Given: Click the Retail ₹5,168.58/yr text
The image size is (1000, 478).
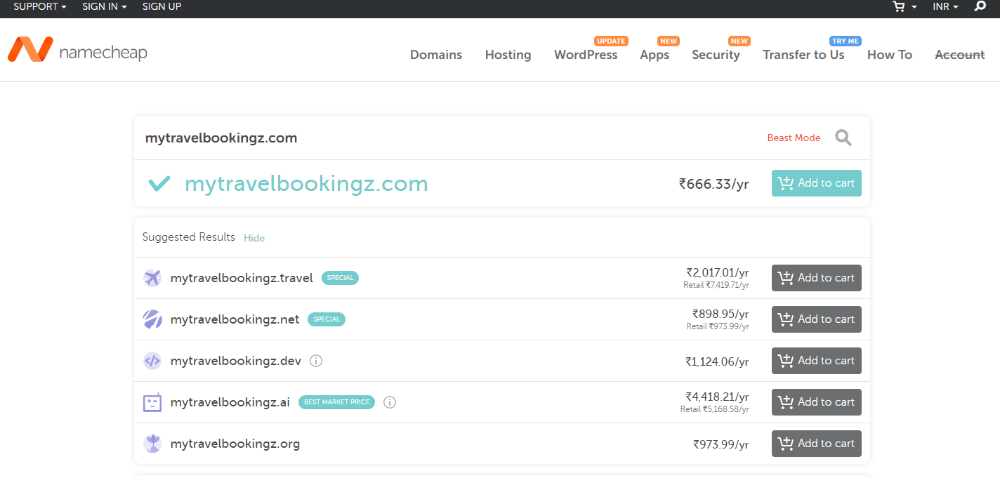Looking at the screenshot, I should point(715,409).
